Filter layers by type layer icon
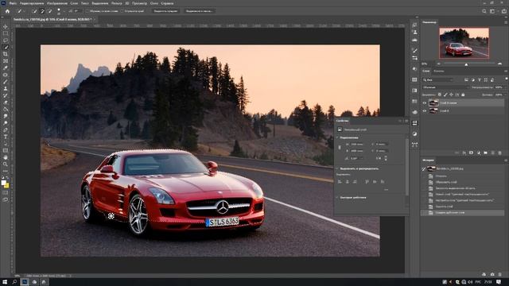This screenshot has width=509, height=286. (x=479, y=79)
